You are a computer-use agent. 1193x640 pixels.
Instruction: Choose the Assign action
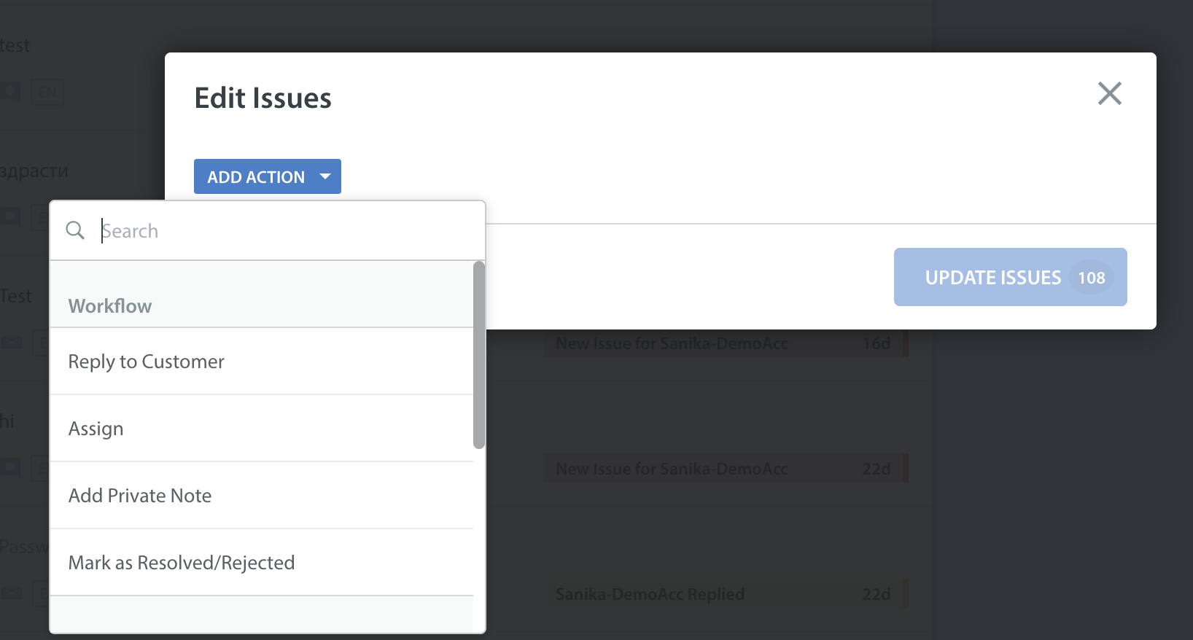tap(262, 429)
